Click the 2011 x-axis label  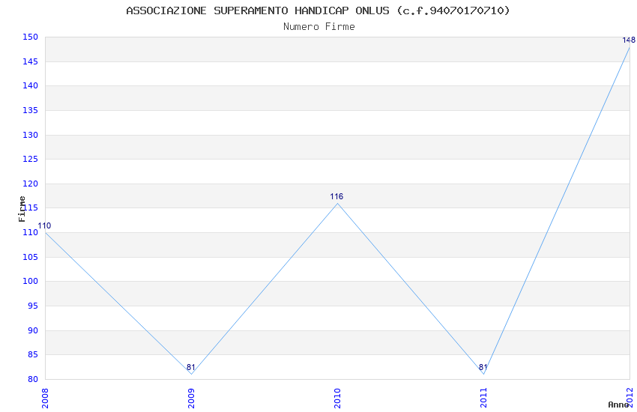tap(483, 398)
